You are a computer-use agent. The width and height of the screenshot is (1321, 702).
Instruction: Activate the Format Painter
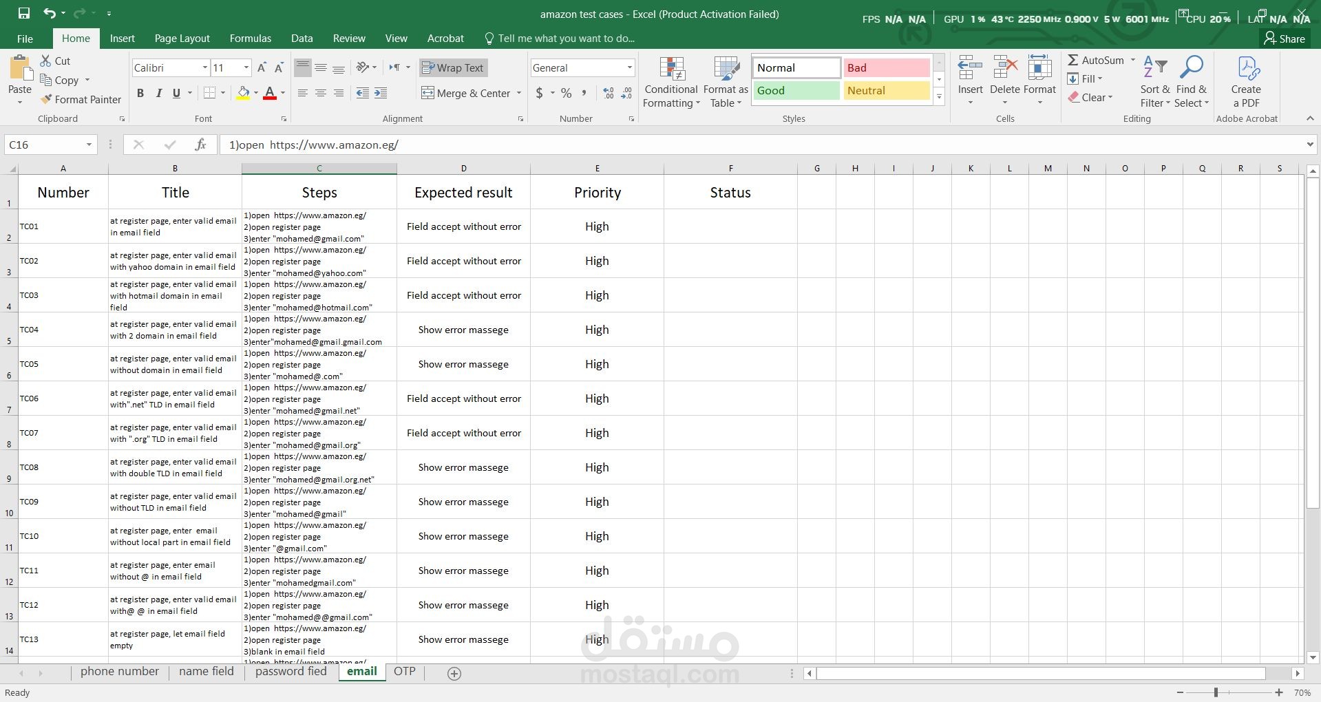click(x=81, y=99)
